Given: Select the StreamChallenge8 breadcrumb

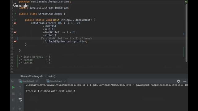Looking at the screenshot, I should [x=32, y=76].
